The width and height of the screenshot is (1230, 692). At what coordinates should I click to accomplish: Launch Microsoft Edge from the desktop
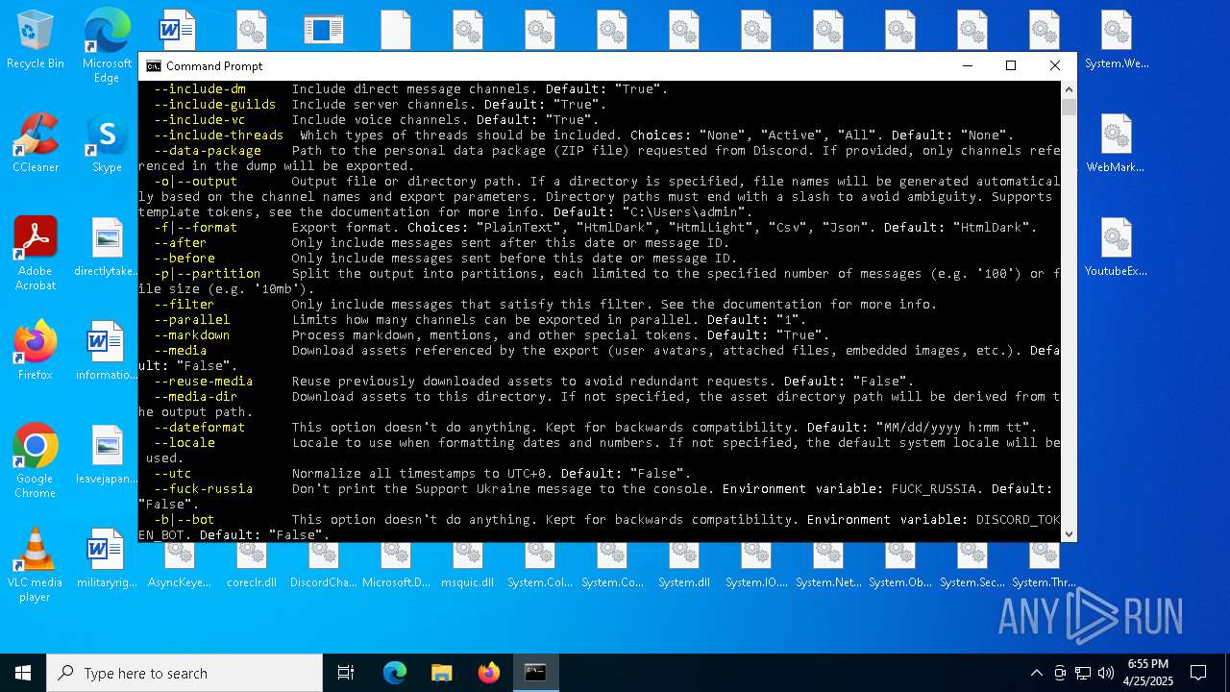[107, 45]
